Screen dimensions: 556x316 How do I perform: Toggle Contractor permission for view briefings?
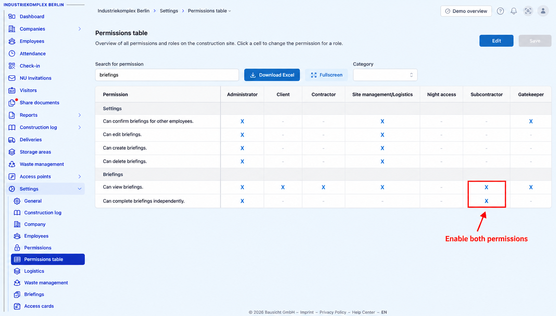323,187
